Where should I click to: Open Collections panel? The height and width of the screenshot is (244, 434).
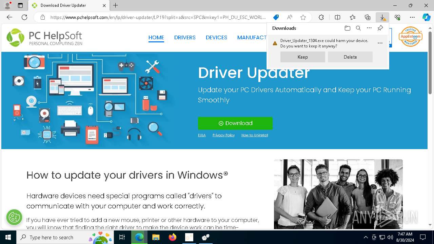tap(368, 17)
